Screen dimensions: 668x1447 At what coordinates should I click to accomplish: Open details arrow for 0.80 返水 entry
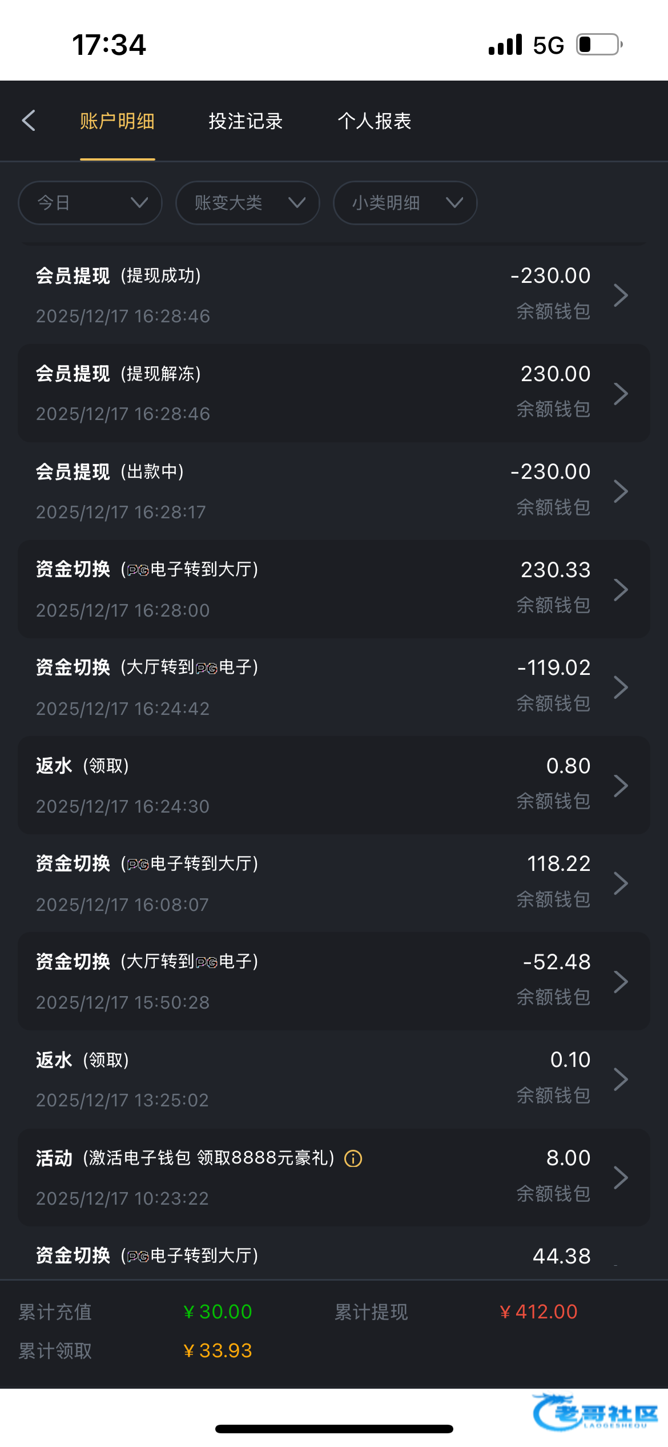tap(621, 785)
